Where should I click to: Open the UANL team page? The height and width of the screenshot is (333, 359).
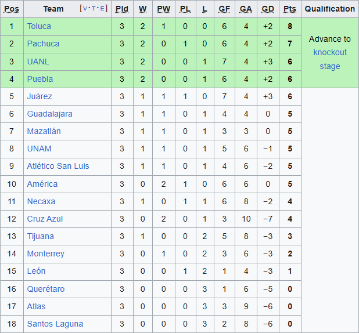tap(38, 61)
